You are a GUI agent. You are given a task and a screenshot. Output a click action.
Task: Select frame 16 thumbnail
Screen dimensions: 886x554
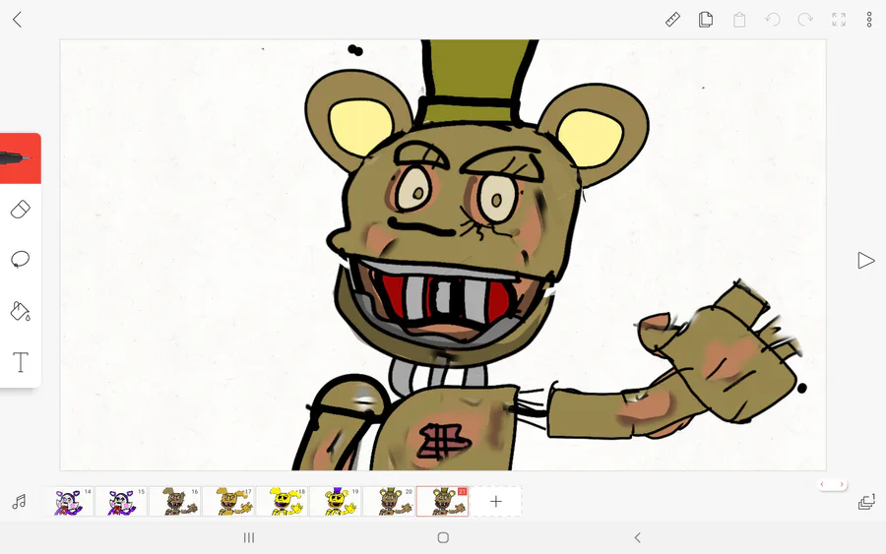coord(175,502)
